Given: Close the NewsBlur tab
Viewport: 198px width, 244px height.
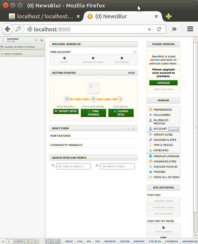Looking at the screenshot, I should pos(156,16).
